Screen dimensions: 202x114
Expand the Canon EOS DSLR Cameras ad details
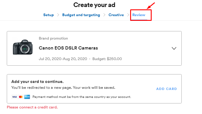tap(174, 48)
